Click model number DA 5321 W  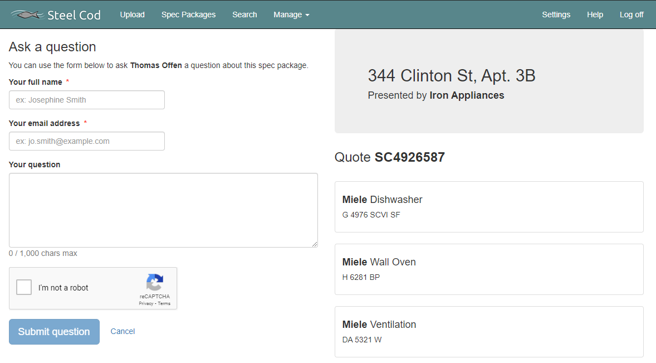click(362, 340)
